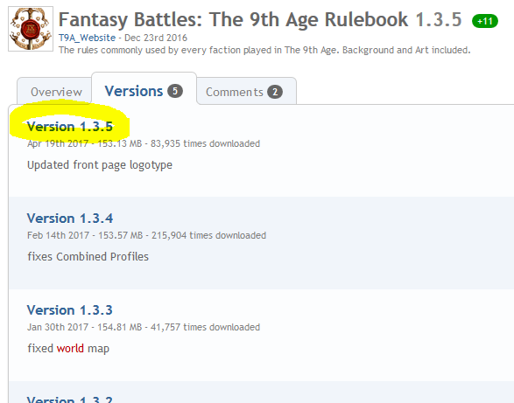Screen dimensions: 514x403
Task: Open T9A_Website author profile link
Action: [87, 38]
